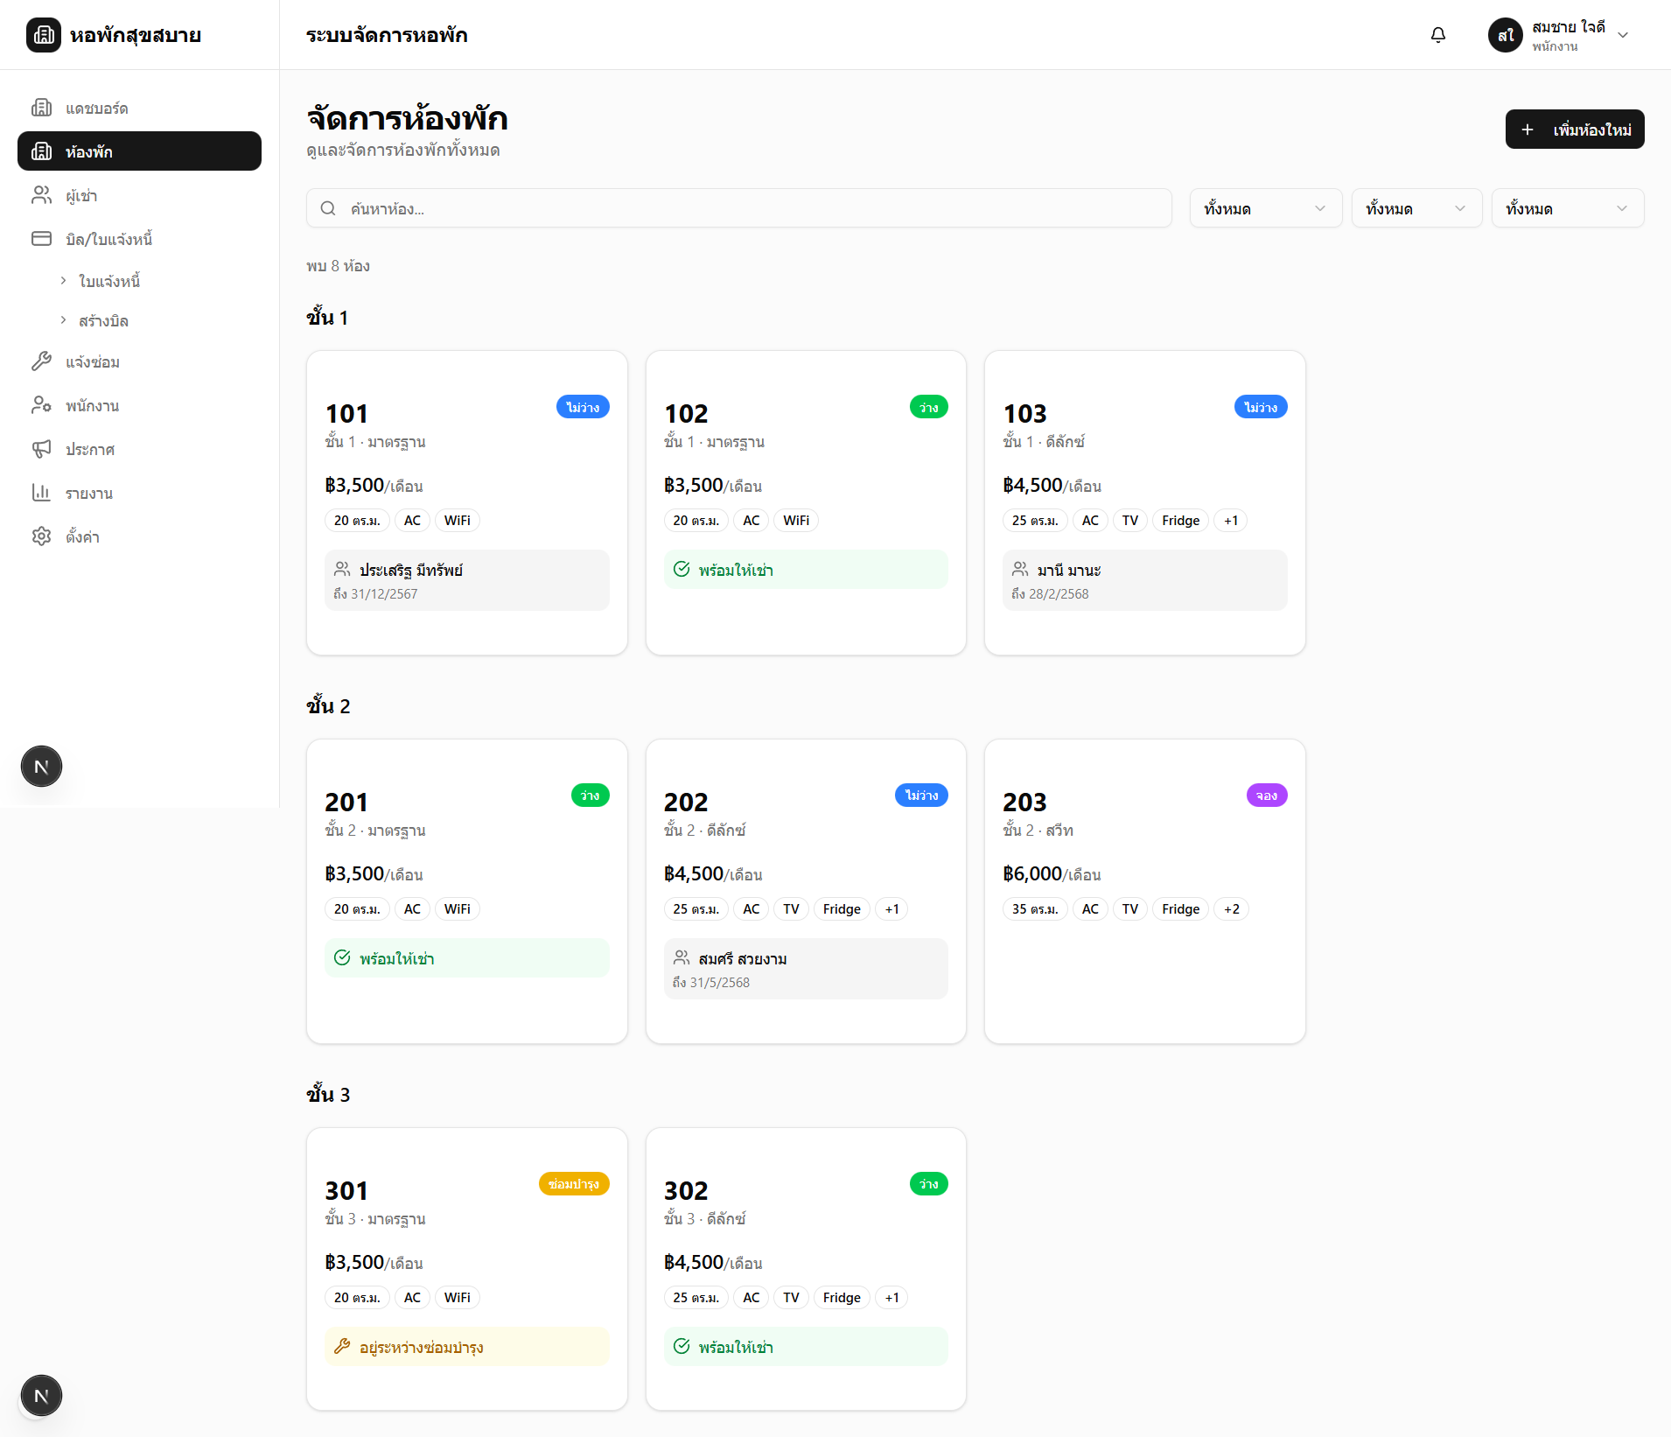1671x1437 pixels.
Task: Click ซ่อมบำรุง badge on room 301
Action: pos(574,1184)
